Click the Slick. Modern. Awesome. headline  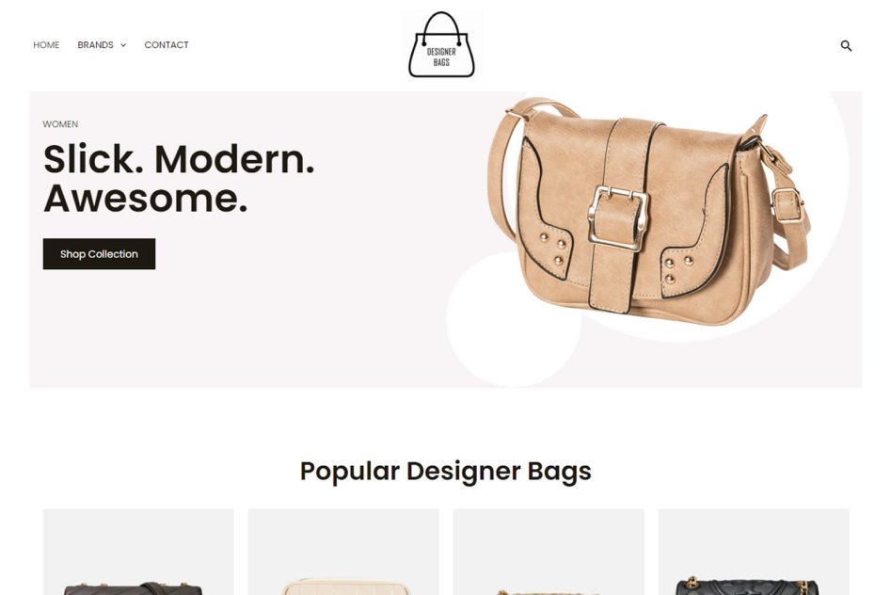coord(179,178)
